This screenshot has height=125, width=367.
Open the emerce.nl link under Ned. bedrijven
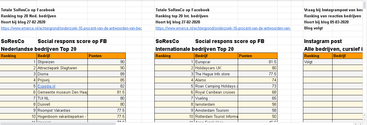click(x=71, y=28)
